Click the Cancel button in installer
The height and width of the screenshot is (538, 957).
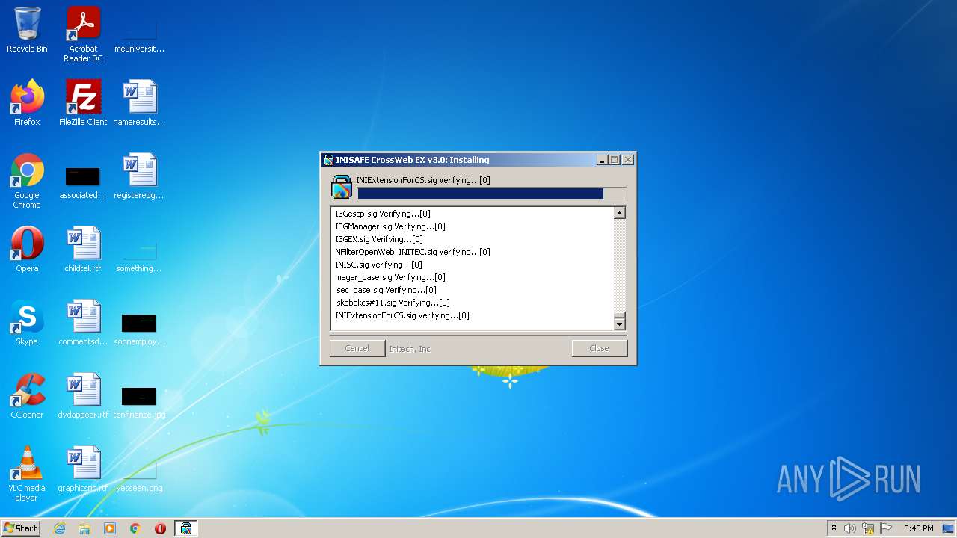point(357,348)
